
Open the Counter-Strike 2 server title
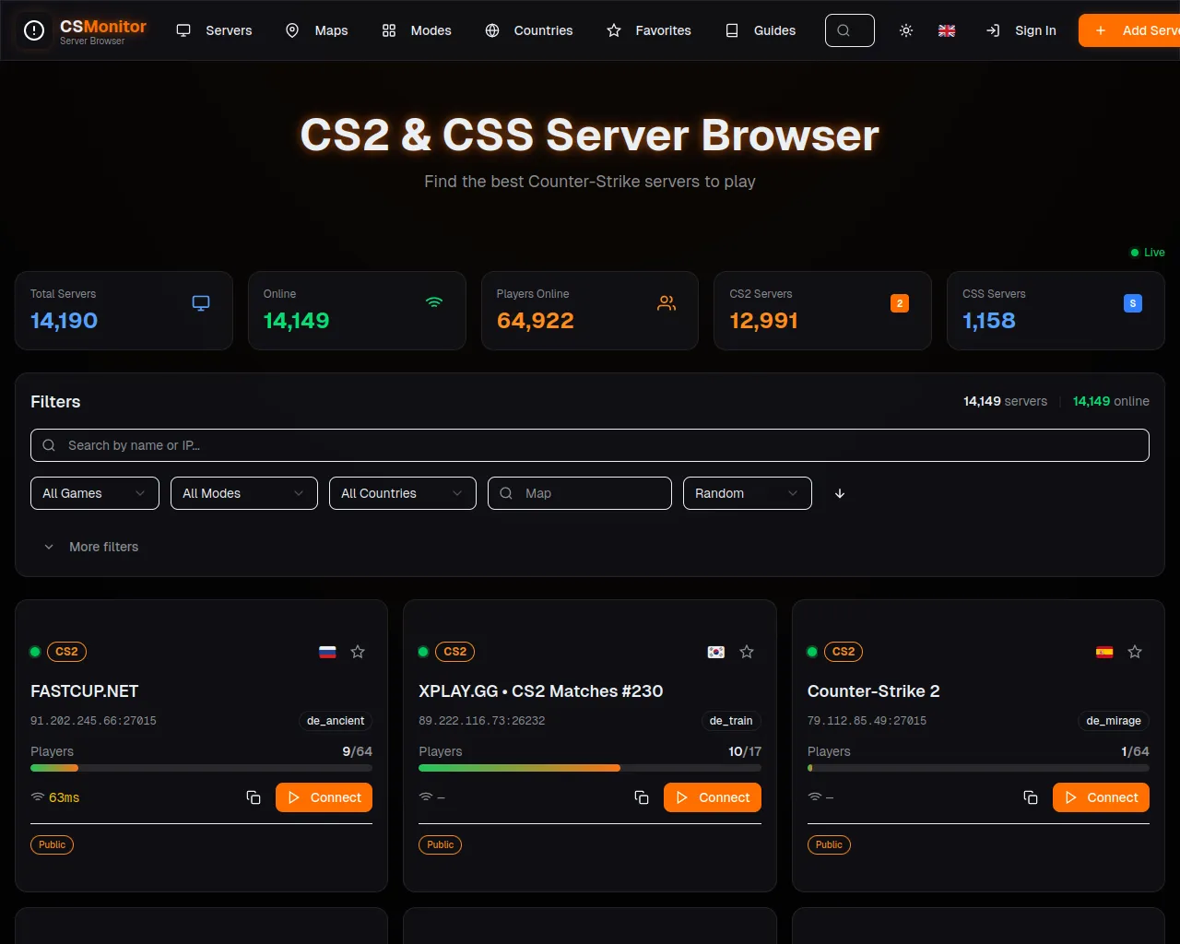point(874,691)
